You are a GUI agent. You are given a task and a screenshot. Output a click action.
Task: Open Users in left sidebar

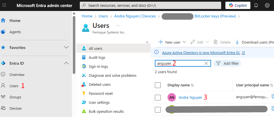point(14,86)
